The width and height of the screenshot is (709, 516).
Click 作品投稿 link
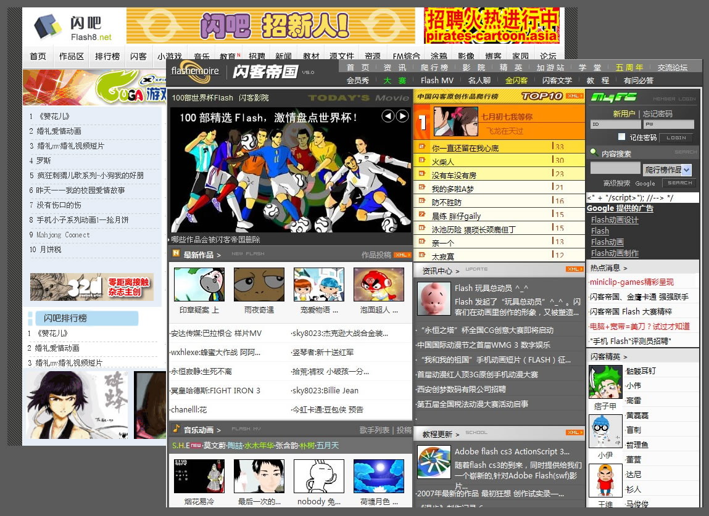pos(376,255)
